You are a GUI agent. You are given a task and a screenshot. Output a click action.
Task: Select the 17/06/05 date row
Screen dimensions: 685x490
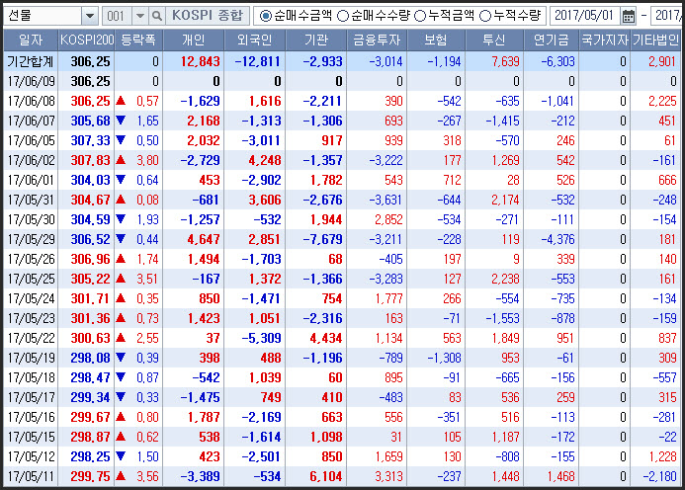(x=342, y=140)
